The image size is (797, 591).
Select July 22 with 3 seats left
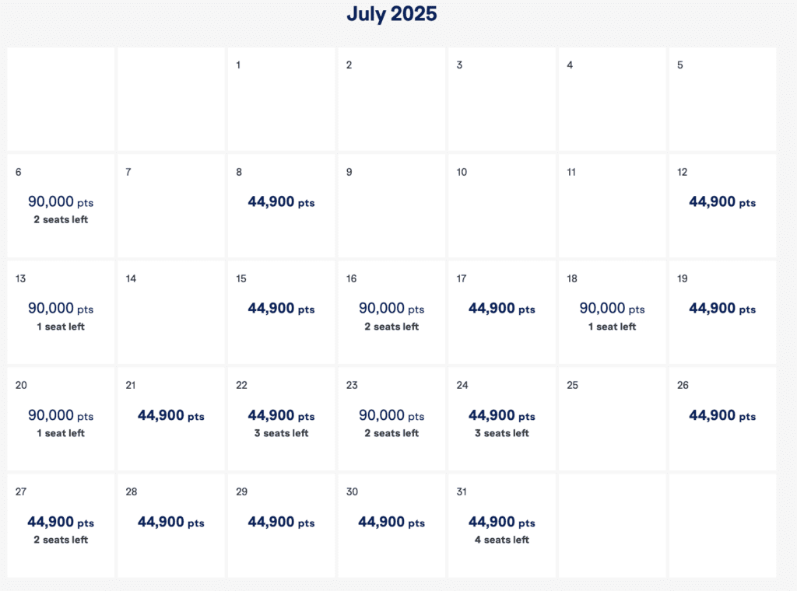click(280, 420)
